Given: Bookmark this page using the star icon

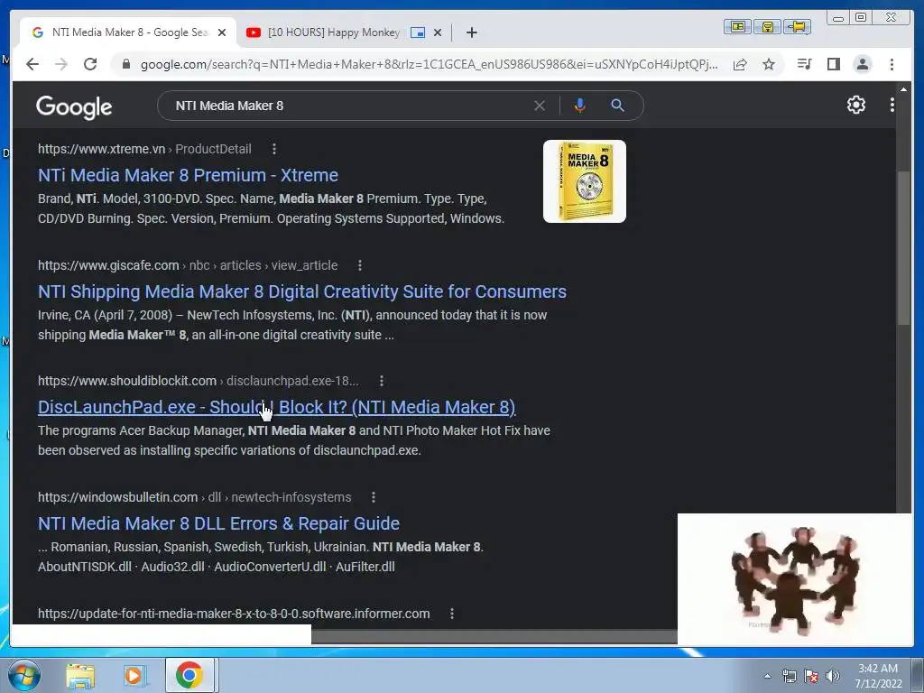Looking at the screenshot, I should 769,64.
